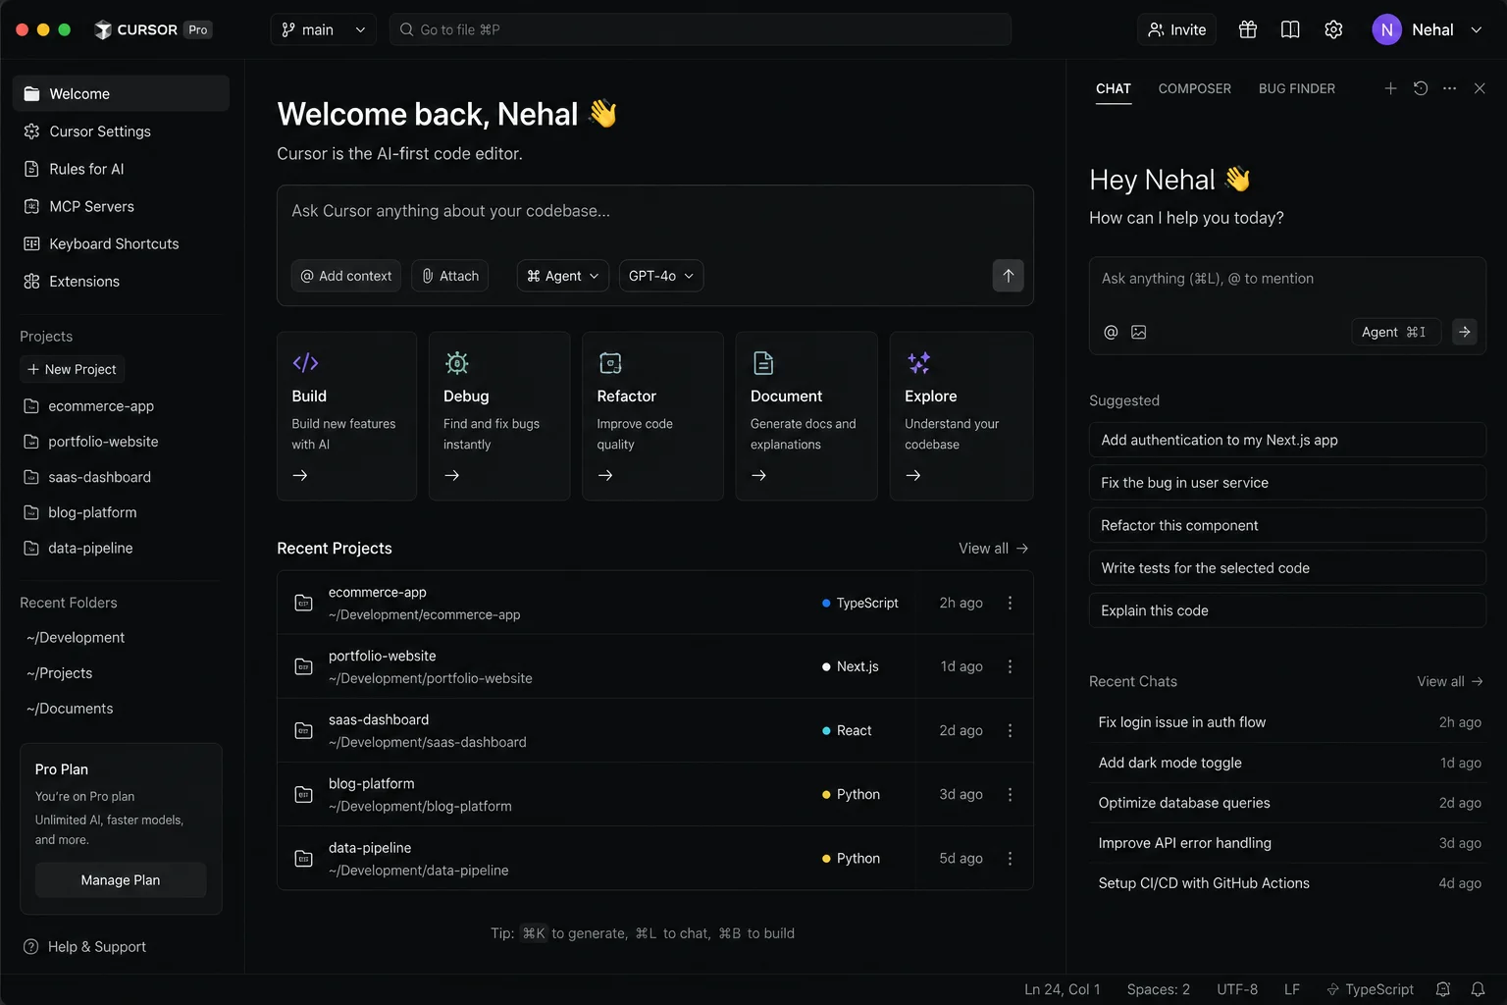This screenshot has width=1507, height=1005.
Task: Open more options for saas-dashboard row
Action: (x=1010, y=730)
